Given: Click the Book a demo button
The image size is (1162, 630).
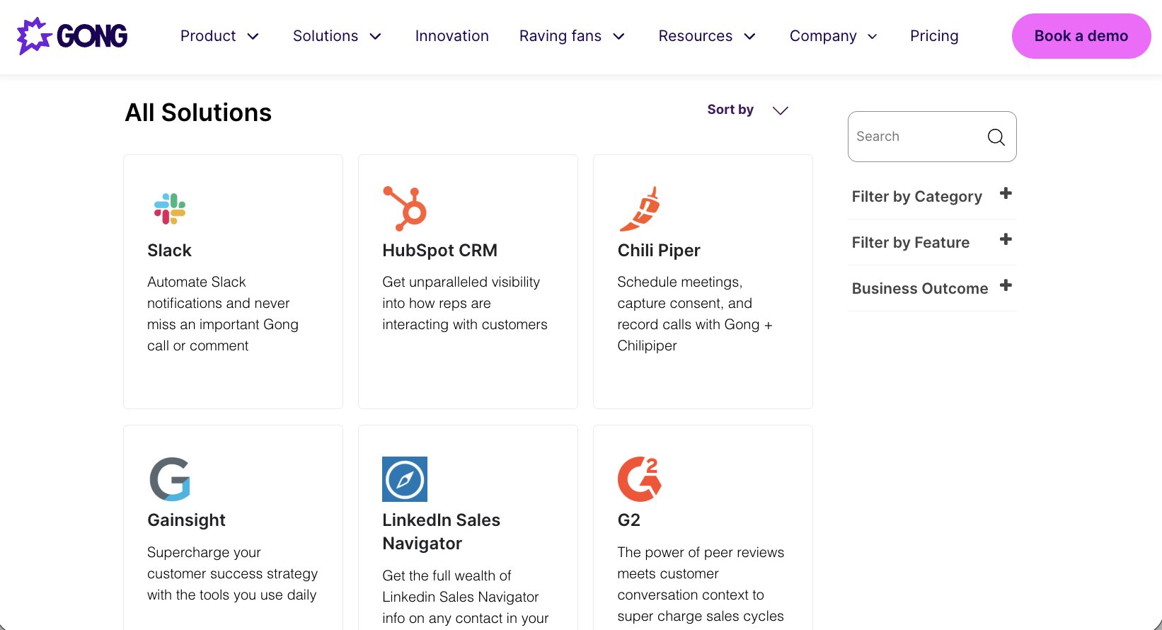Looking at the screenshot, I should [x=1081, y=36].
